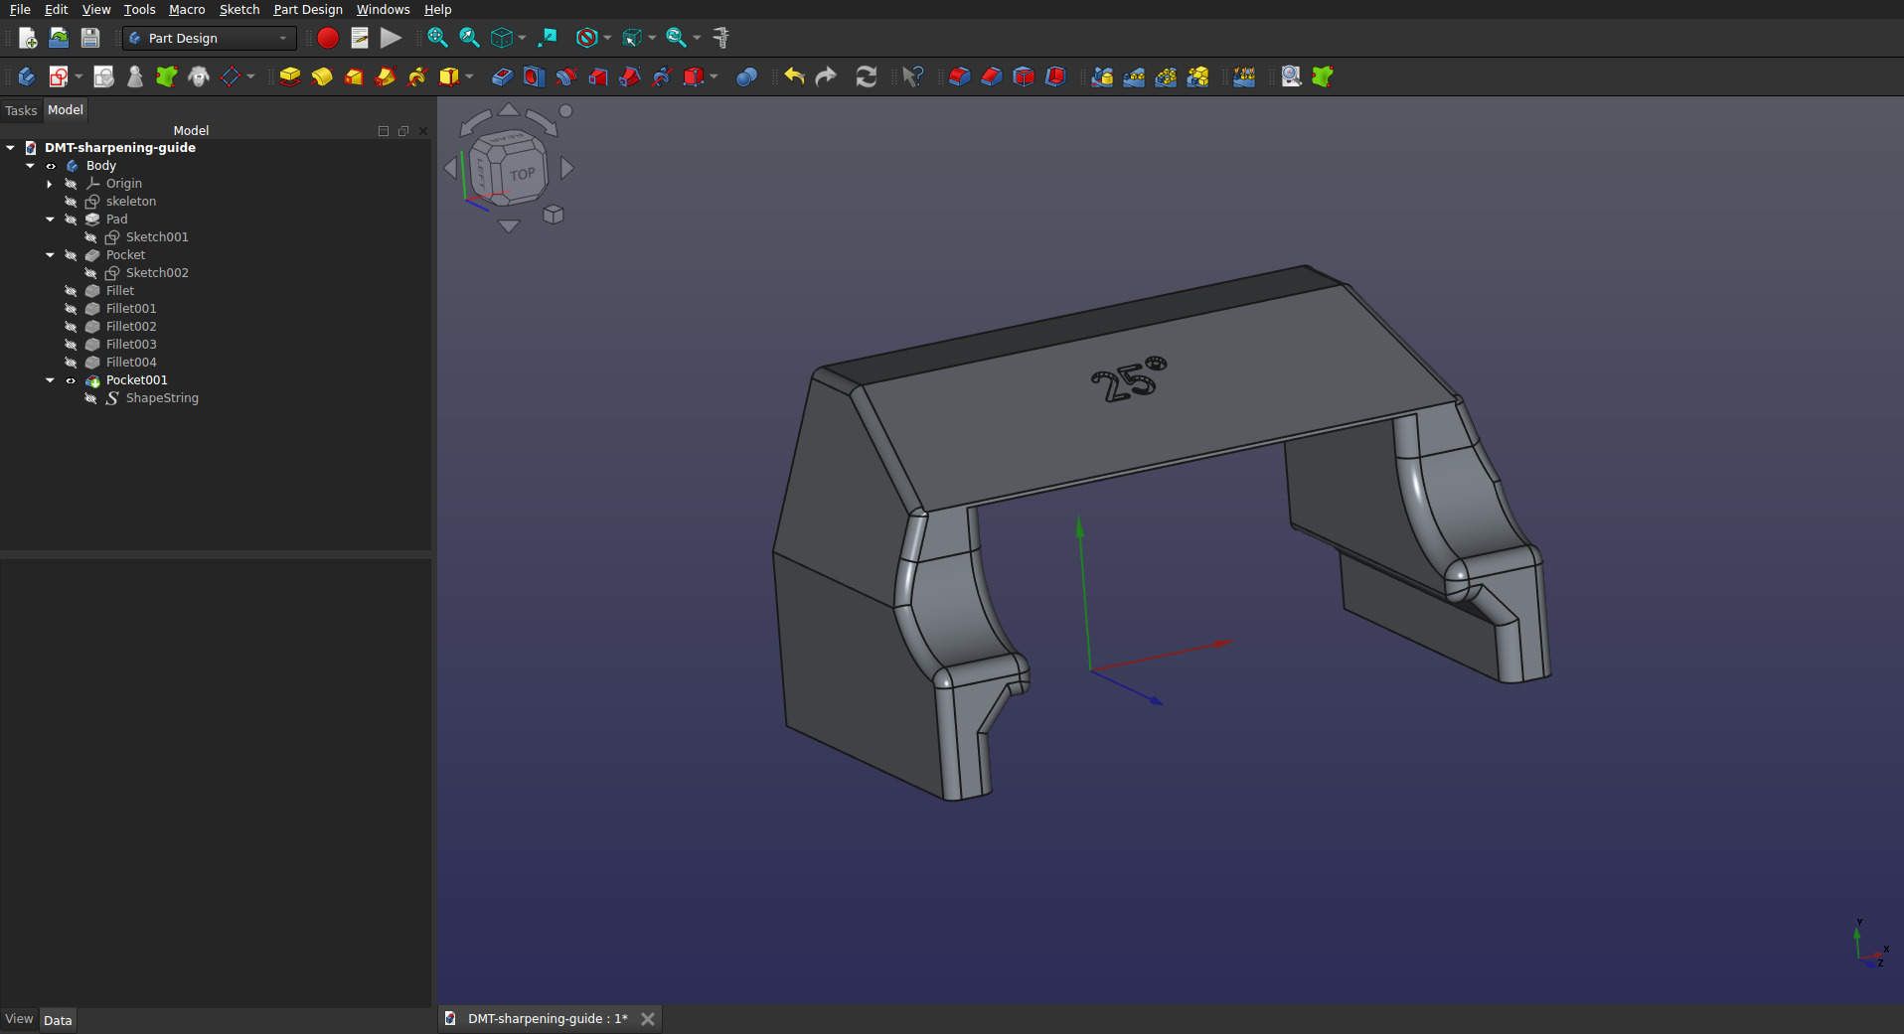Click the yellow Revolution tool icon
This screenshot has height=1034, width=1904.
[x=322, y=76]
